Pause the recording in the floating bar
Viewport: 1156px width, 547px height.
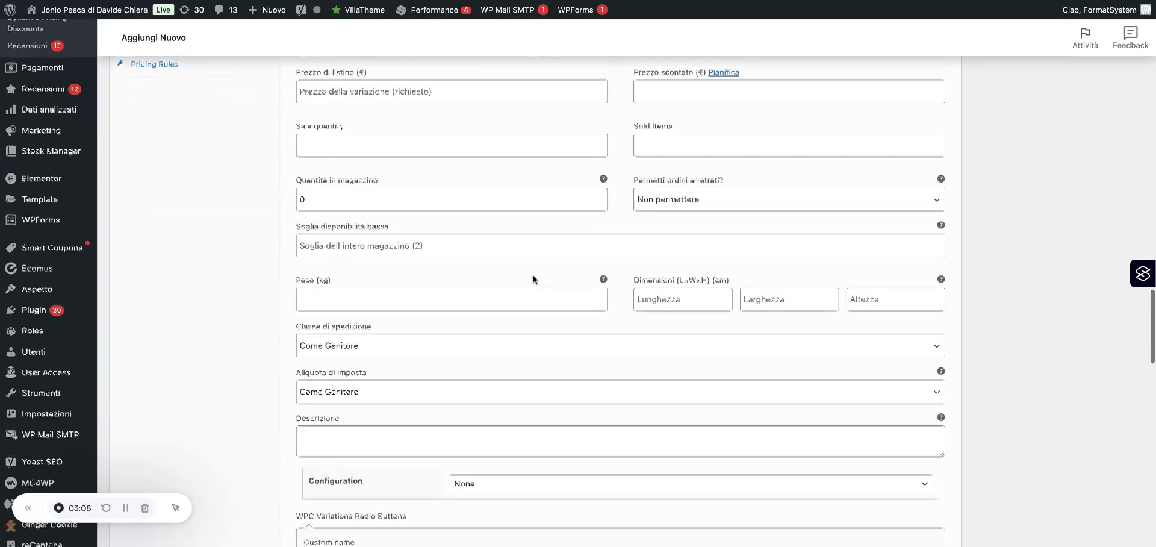pyautogui.click(x=126, y=508)
